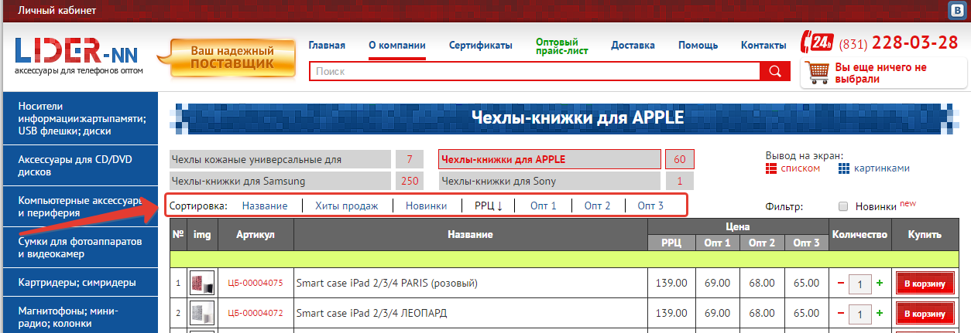Open thumbnail of Smart case ЛЕОПАРД product

point(202,313)
